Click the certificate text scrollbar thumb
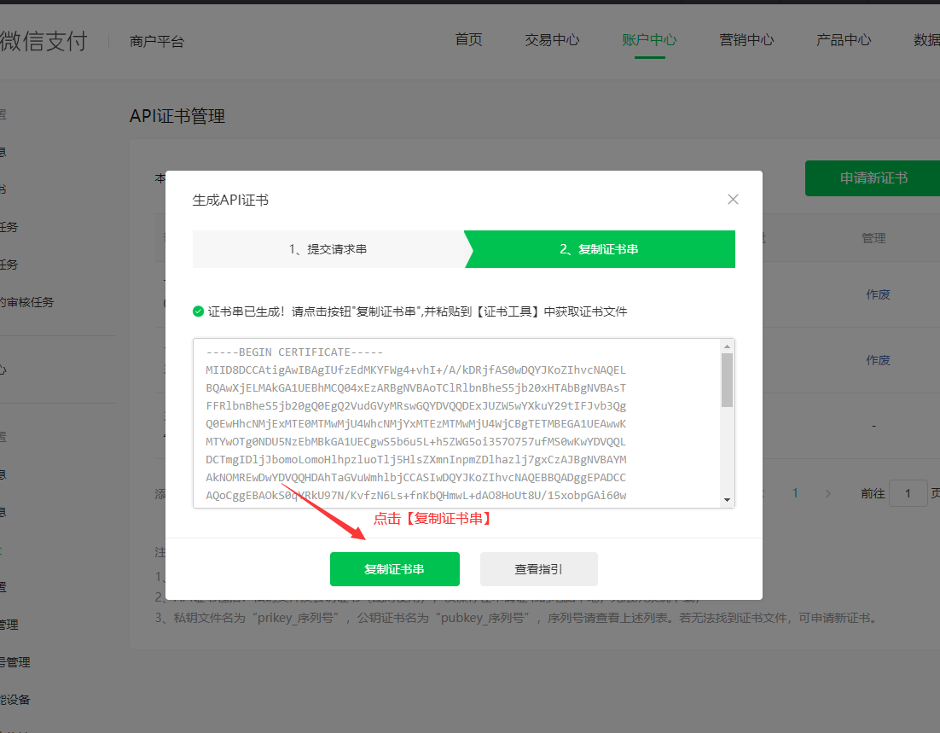Image resolution: width=940 pixels, height=733 pixels. click(x=728, y=380)
